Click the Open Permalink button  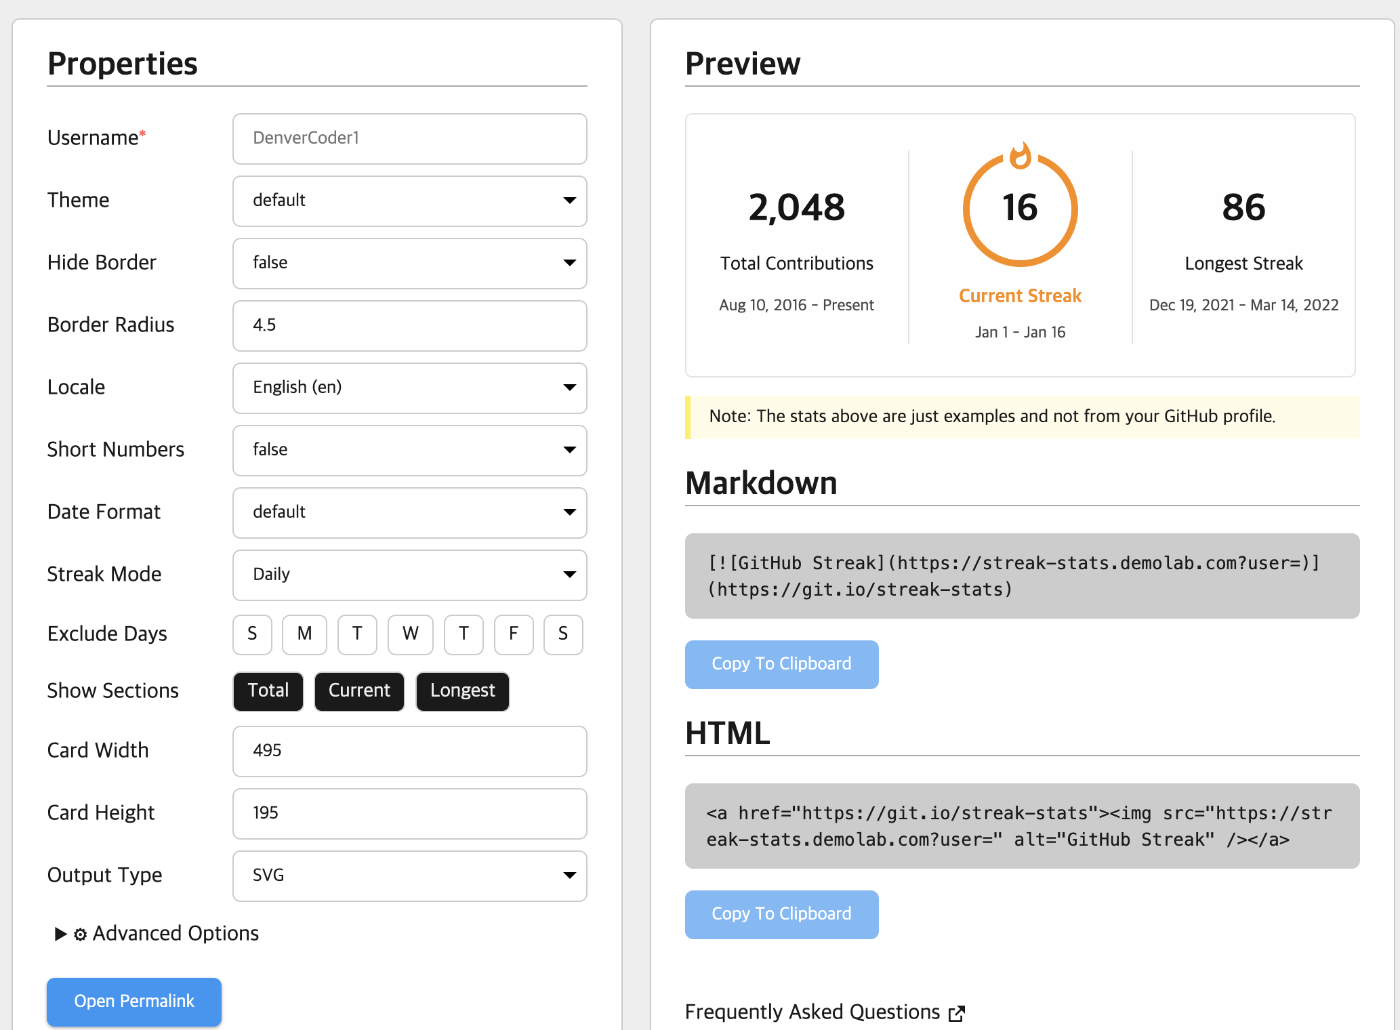tap(134, 1002)
